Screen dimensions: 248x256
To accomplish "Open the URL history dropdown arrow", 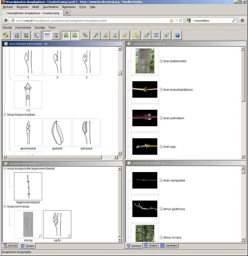I will [176, 20].
